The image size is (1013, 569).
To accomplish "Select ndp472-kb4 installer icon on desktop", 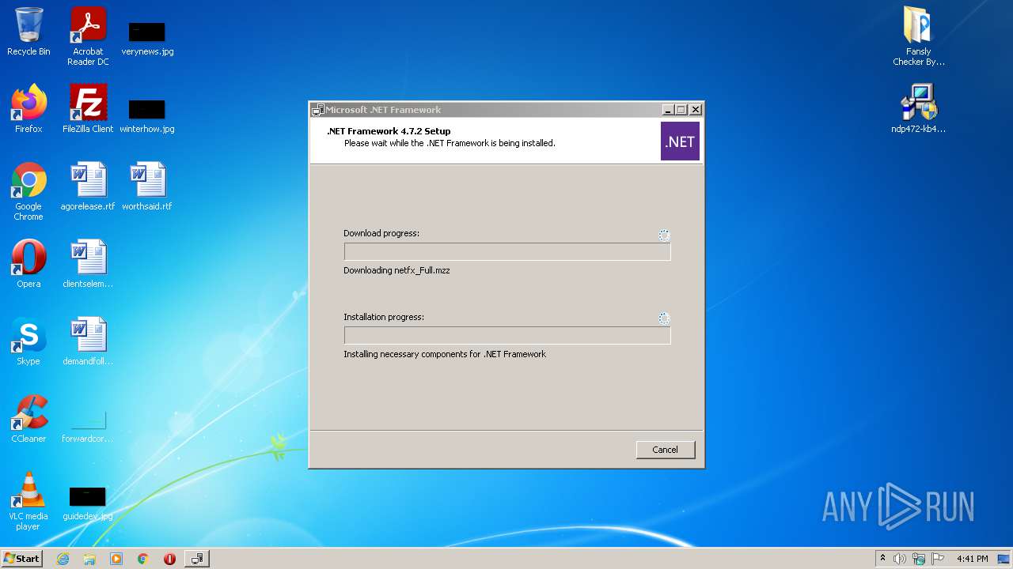I will click(x=918, y=109).
